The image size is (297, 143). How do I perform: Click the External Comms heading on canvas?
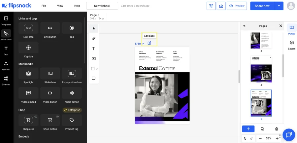coord(157,68)
